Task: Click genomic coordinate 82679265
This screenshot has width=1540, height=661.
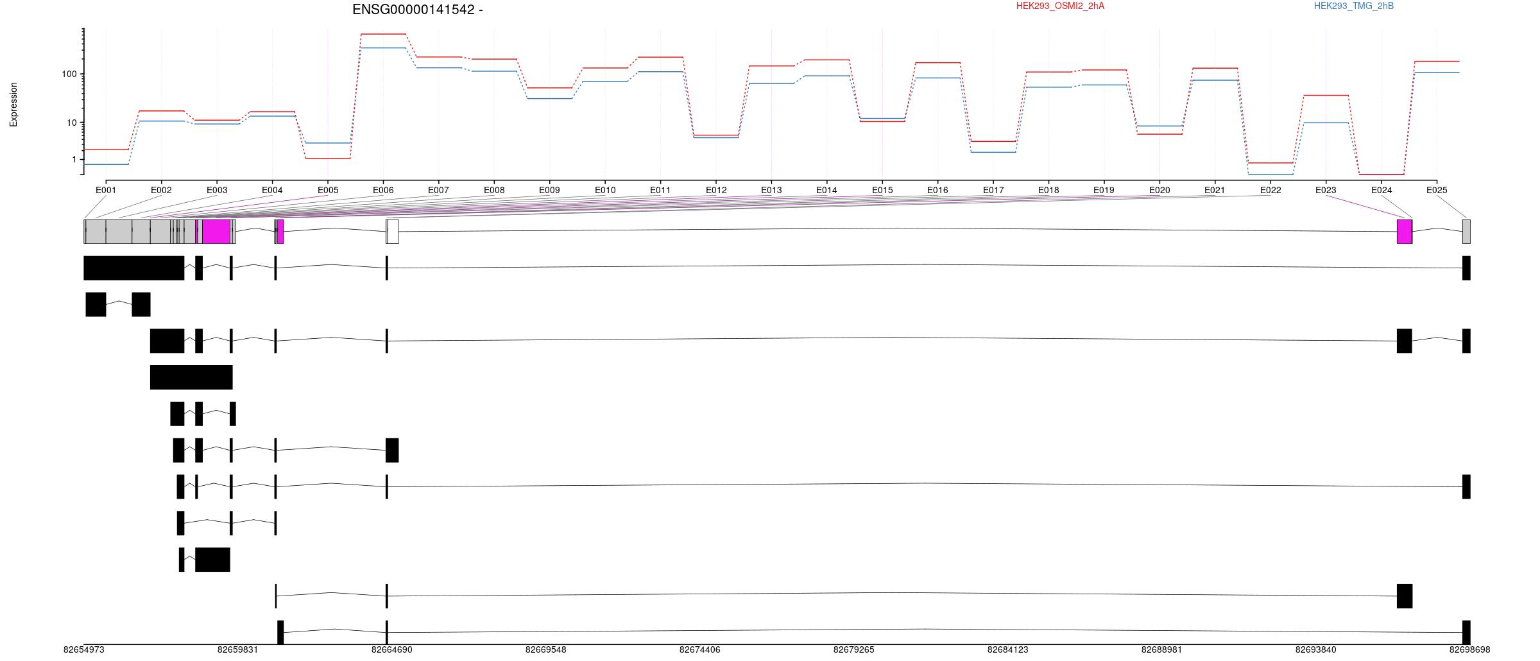Action: [854, 649]
